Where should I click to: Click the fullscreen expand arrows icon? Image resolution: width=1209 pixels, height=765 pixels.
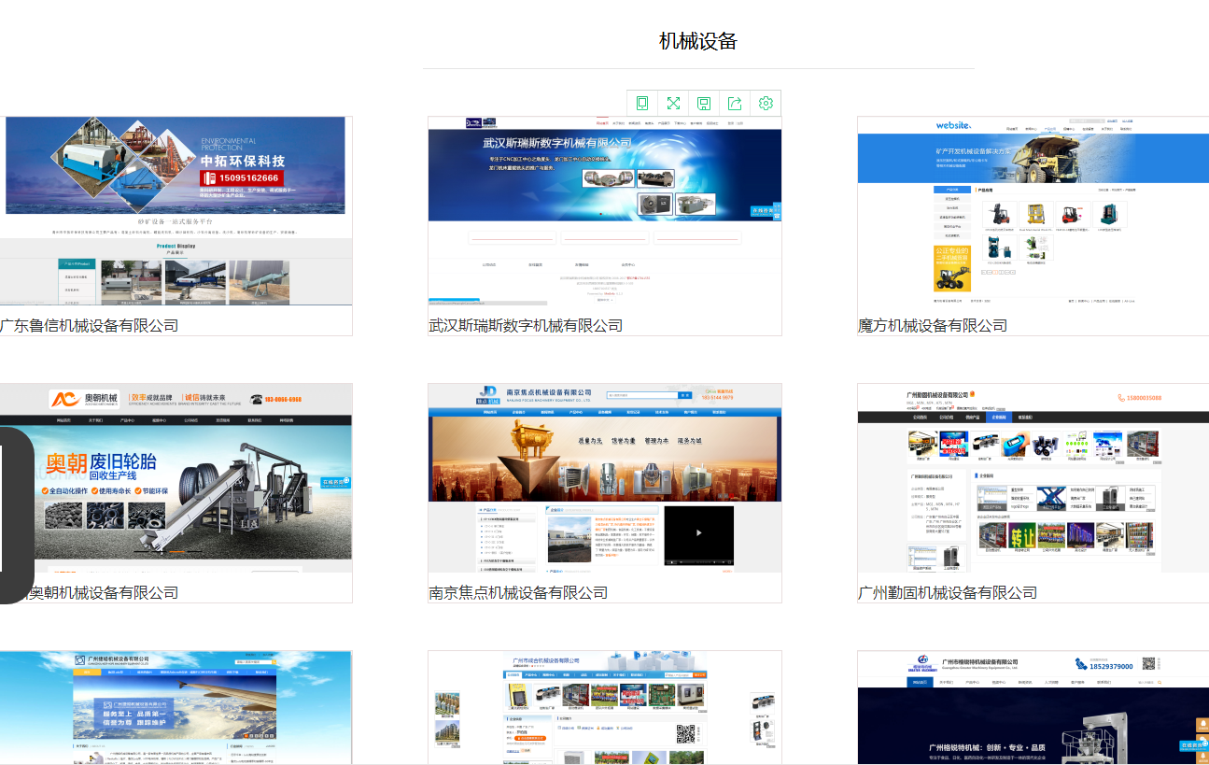tap(673, 103)
